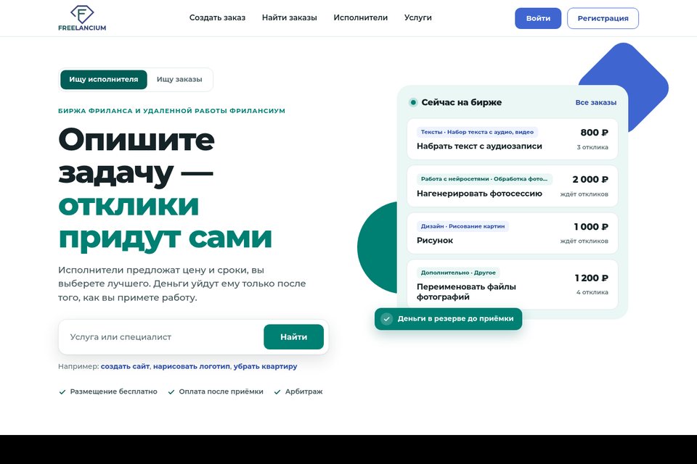Click the ждёт откликов label under 2 000 ₽

click(x=584, y=194)
